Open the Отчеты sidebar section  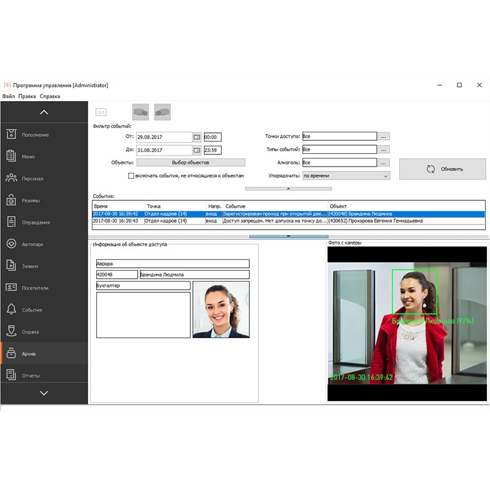[31, 375]
